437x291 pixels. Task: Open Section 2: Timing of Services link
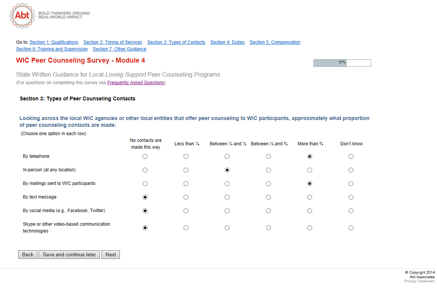click(x=113, y=42)
